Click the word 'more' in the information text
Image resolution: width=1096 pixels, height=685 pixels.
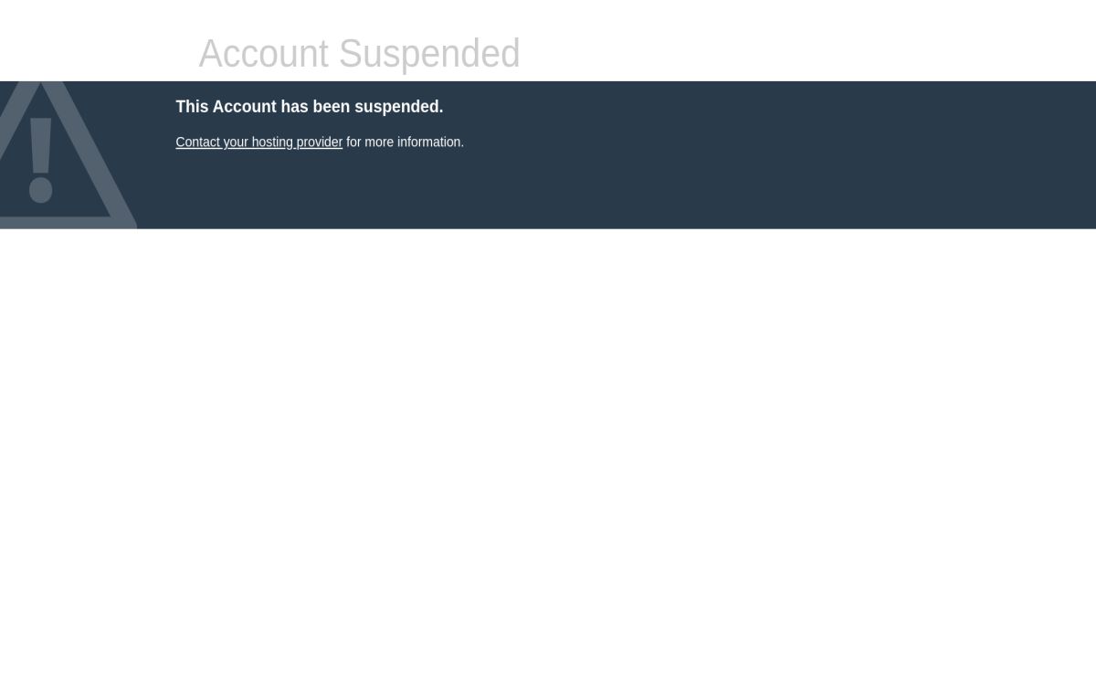point(379,142)
